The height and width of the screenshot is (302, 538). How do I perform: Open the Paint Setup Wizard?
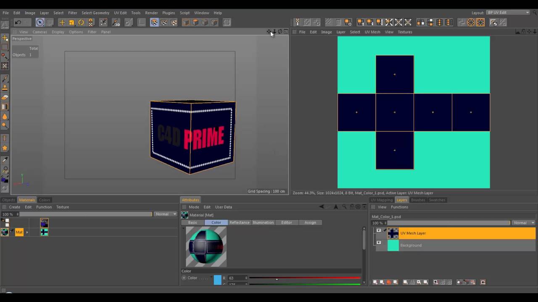pos(103,23)
